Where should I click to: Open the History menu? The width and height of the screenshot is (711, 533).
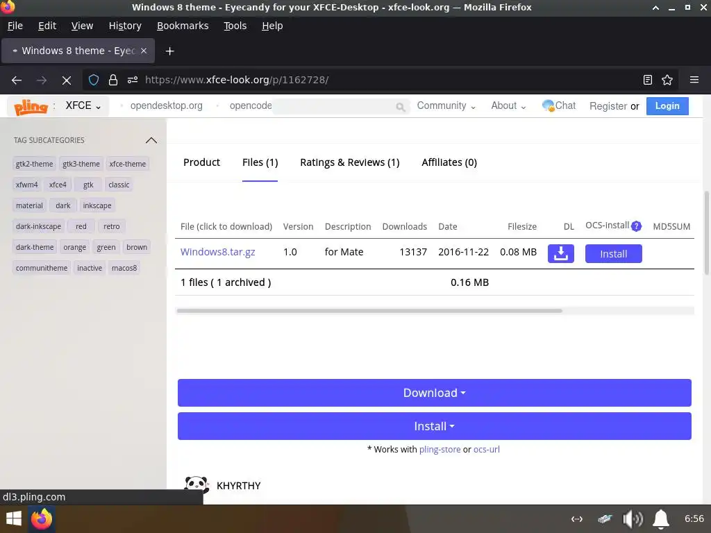click(125, 26)
